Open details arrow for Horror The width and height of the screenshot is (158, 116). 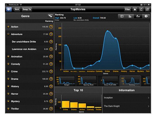pos(51,94)
